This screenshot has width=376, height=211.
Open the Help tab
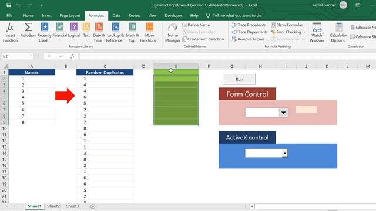[x=194, y=16]
